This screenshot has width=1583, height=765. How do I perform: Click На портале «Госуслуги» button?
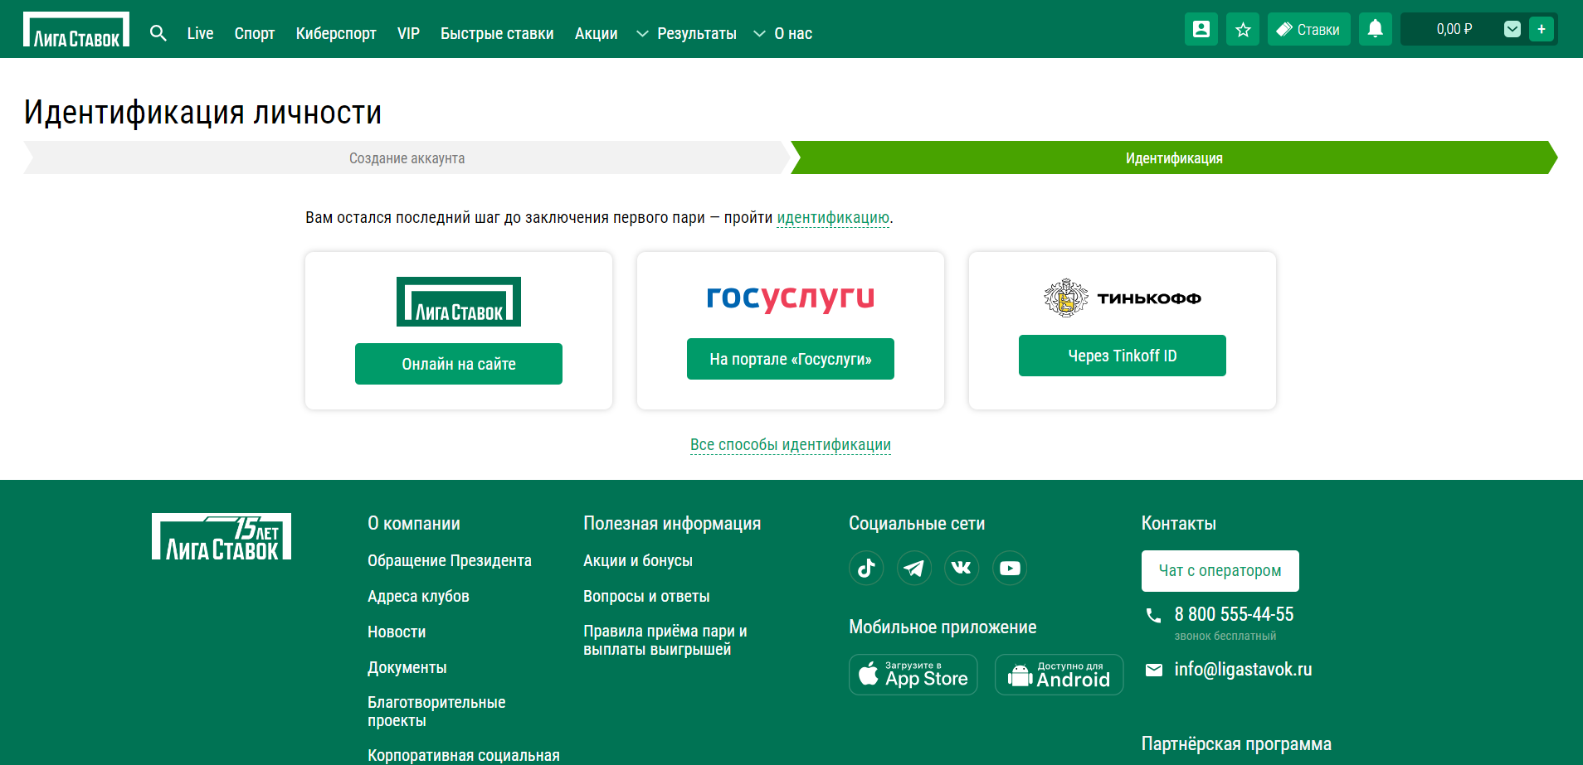[791, 359]
